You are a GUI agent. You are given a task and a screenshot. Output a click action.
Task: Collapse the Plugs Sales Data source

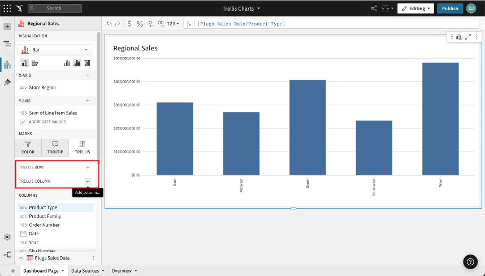coord(21,258)
